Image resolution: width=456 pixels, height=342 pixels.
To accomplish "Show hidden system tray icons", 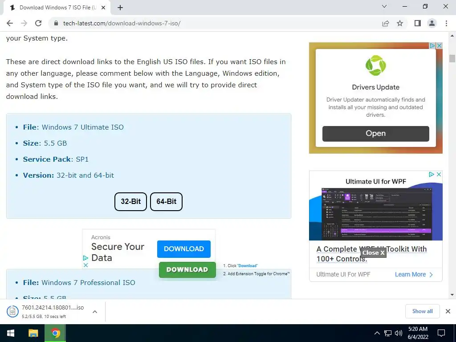I will click(x=377, y=333).
